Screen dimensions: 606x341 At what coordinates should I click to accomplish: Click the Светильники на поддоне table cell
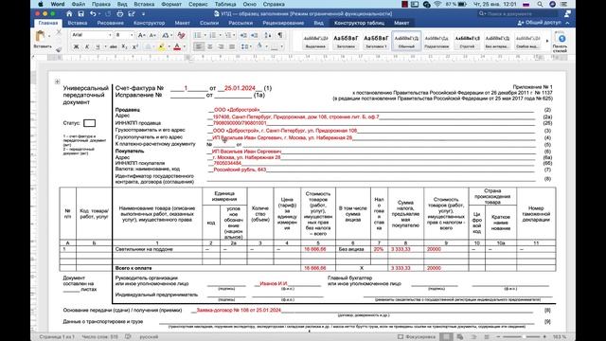point(157,249)
